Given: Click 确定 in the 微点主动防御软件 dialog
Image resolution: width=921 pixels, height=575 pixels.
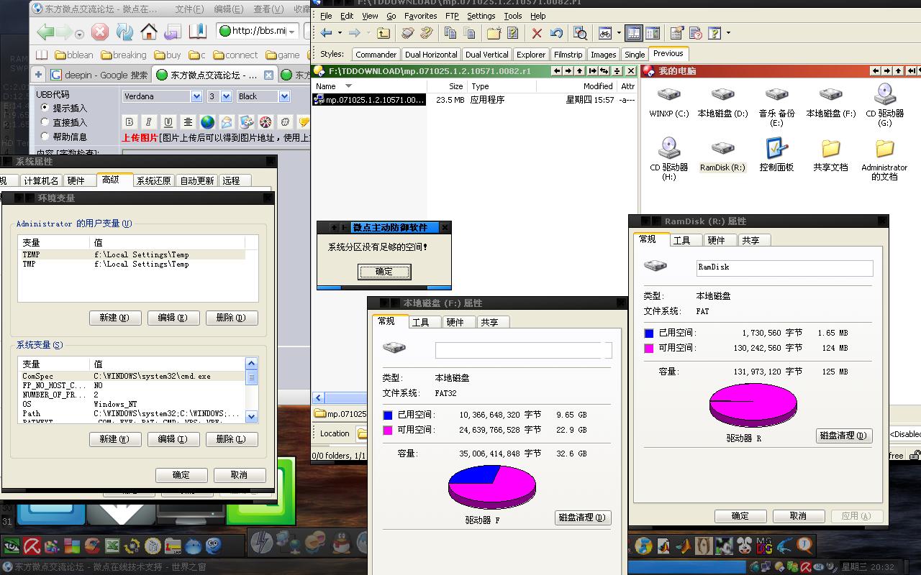Looking at the screenshot, I should pos(384,271).
